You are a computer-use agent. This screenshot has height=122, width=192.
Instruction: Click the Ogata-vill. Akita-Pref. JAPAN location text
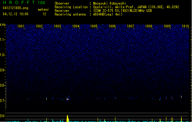(x=136, y=7)
